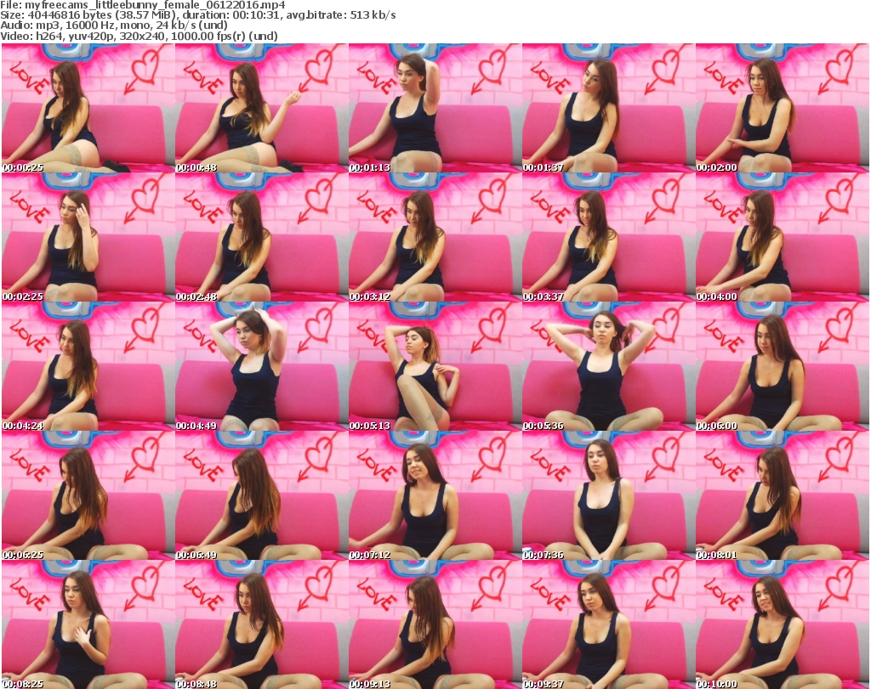Click the 00:05:13 thumbnail
Viewport: 871px width, 689px height.
[435, 367]
